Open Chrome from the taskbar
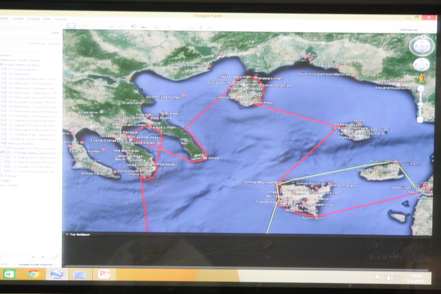441x294 pixels. (33, 274)
